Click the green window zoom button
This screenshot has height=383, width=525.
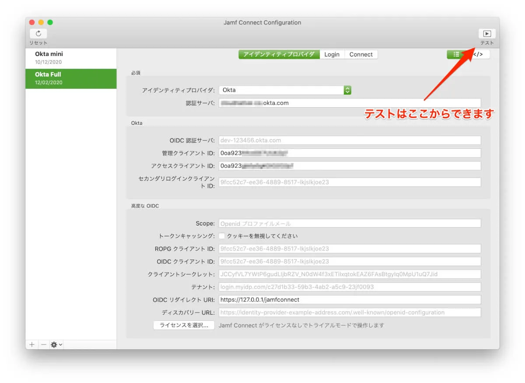50,22
